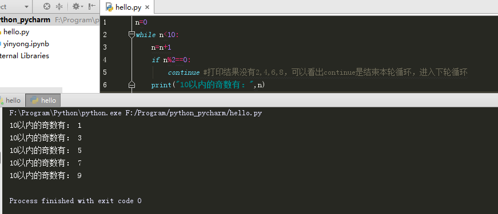Screen dimensions: 498x214
Task: Click the highlighted hello run tab
Action: pos(43,100)
